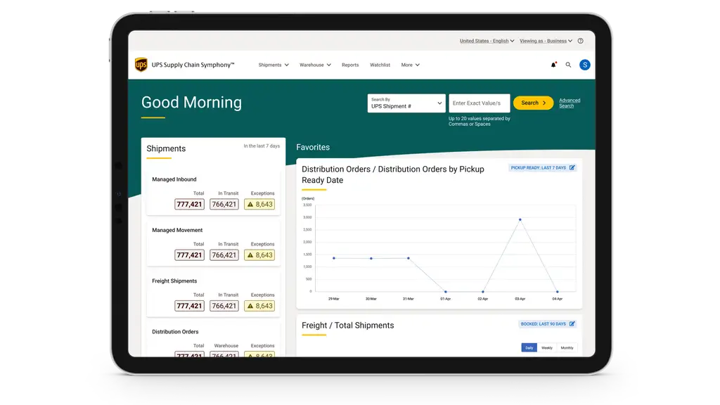720x405 pixels.
Task: Click the help question mark icon
Action: point(580,41)
